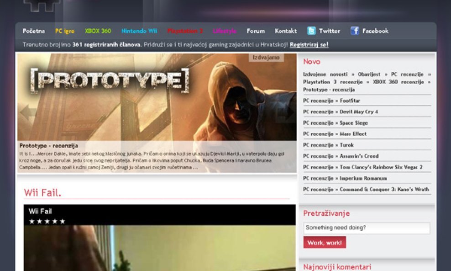
Task: Open Prototype - recenzija in the Novo list
Action: (329, 90)
